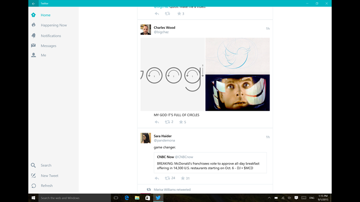Open Sara Haider's profile name
The image size is (360, 202).
click(x=162, y=136)
